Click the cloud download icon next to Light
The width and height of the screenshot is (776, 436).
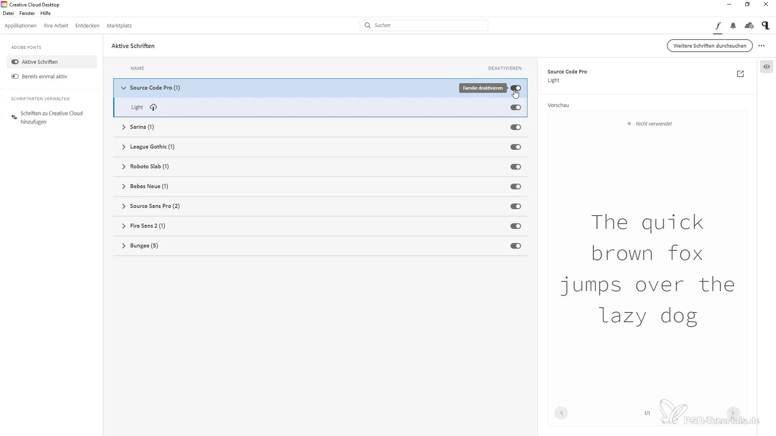click(x=153, y=107)
